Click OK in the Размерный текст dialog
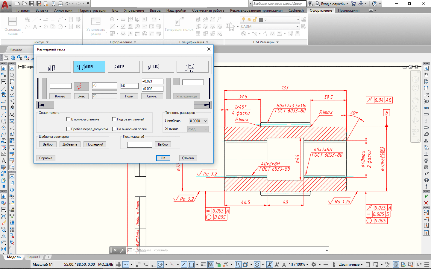This screenshot has width=431, height=269. point(163,158)
